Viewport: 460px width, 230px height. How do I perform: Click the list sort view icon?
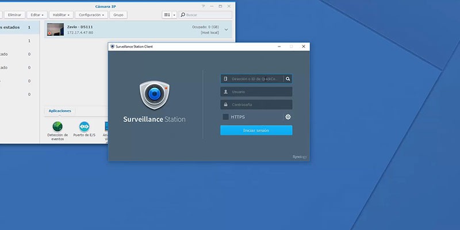coord(167,15)
